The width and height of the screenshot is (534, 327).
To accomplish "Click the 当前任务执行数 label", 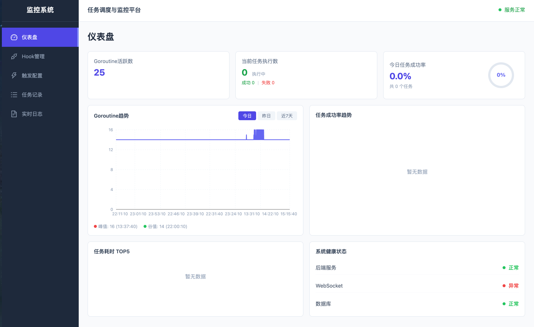I will 260,61.
